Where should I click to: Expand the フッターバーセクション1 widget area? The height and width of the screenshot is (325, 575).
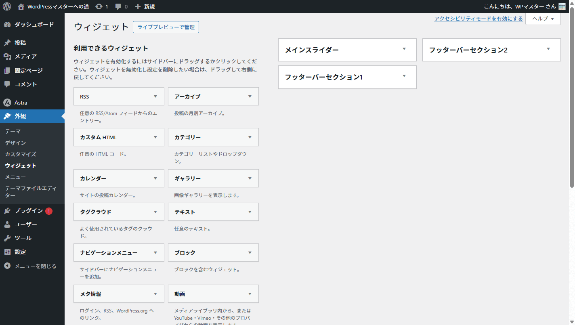(404, 76)
